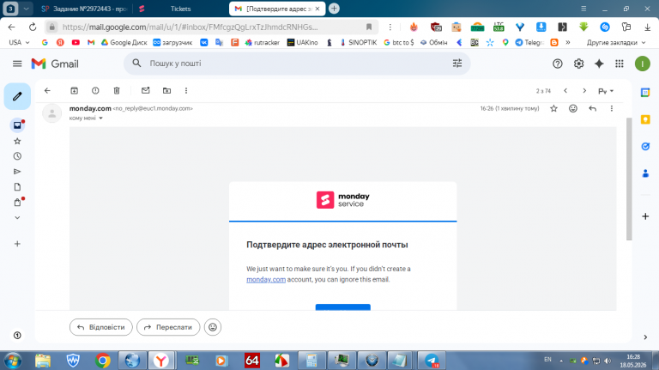Open search filter options icon
Viewport: 659px width, 370px height.
pyautogui.click(x=457, y=64)
